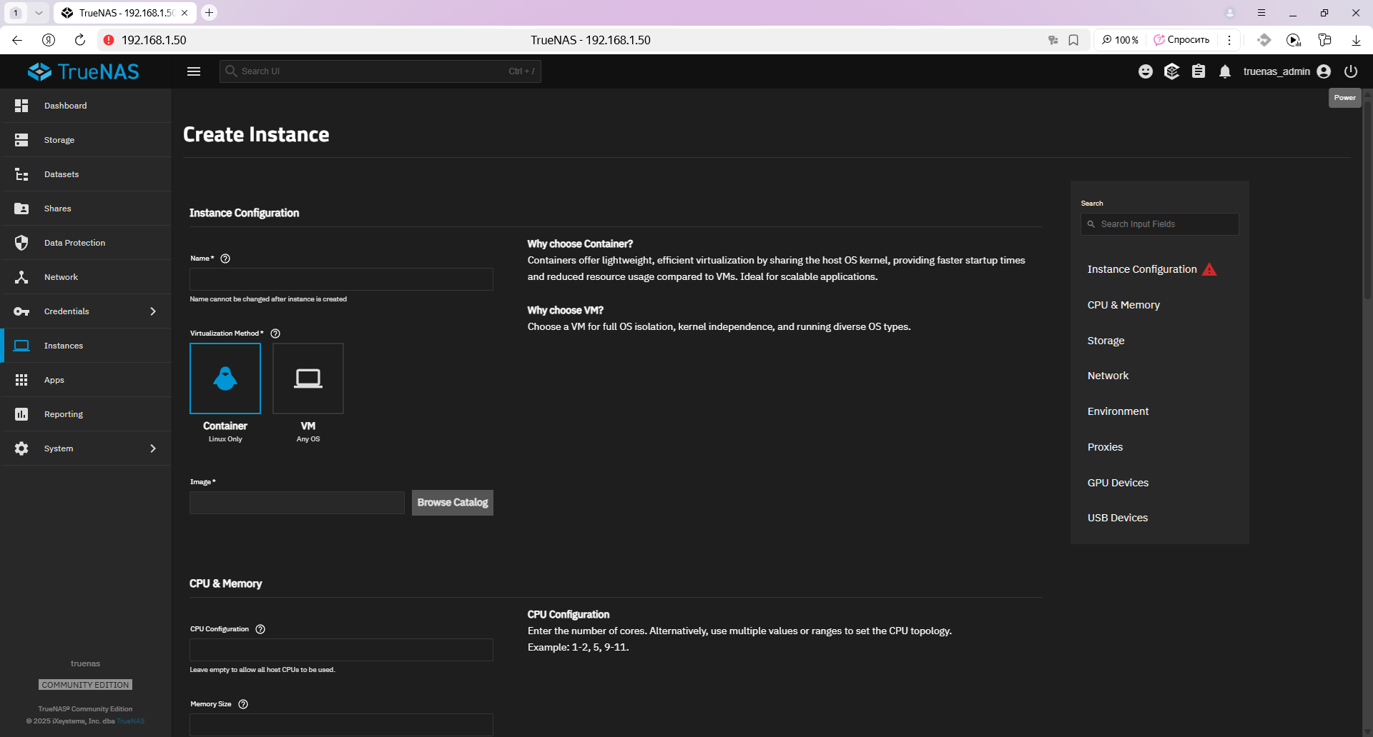Show help for Virtualization Method

(275, 334)
